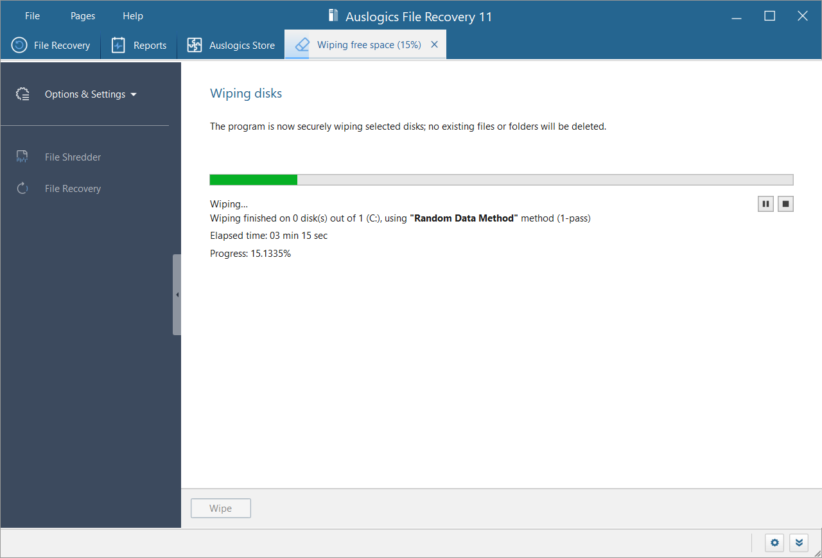
Task: Open the File menu
Action: coord(32,16)
